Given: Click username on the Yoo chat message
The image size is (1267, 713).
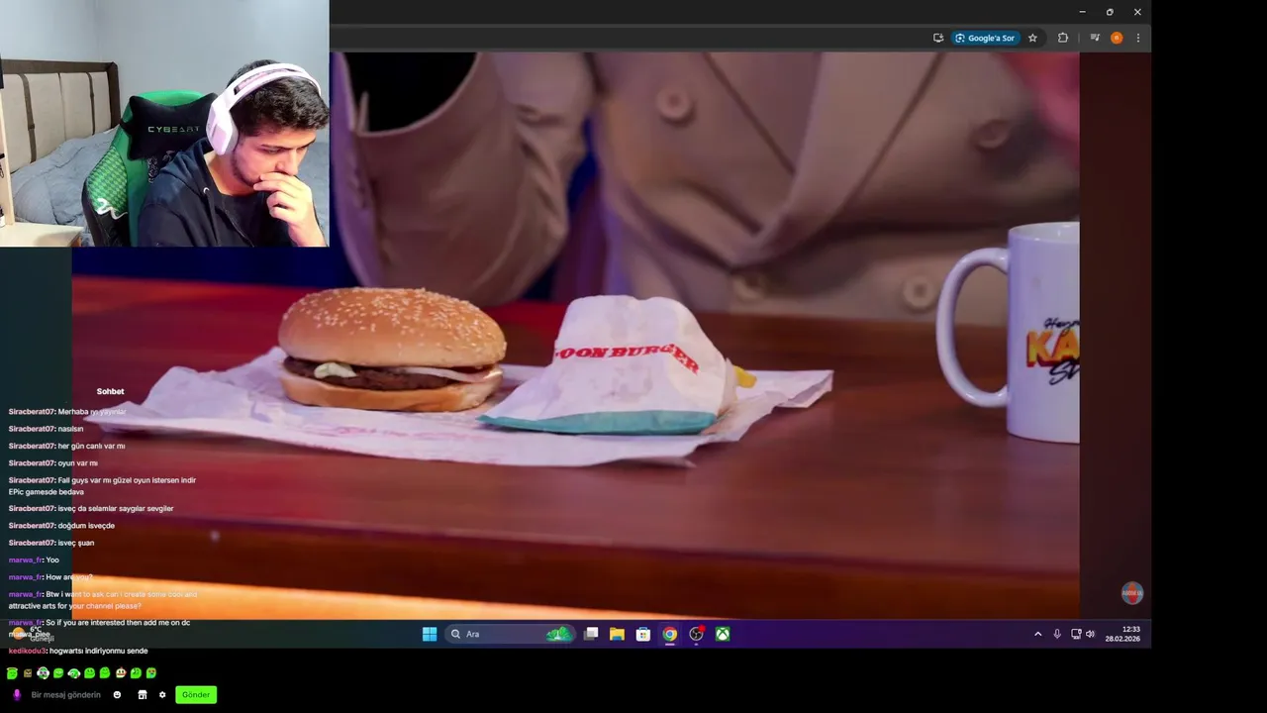Looking at the screenshot, I should [25, 560].
